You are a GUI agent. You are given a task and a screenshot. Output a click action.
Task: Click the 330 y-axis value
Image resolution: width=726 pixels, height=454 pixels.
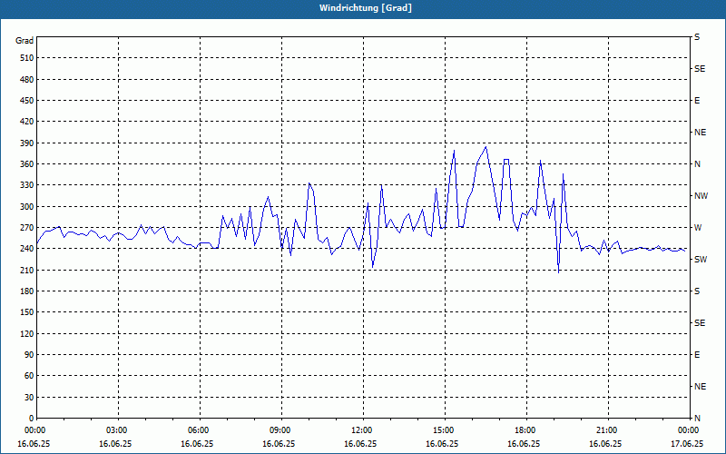26,185
